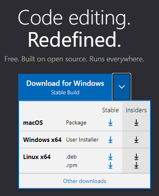The width and height of the screenshot is (159, 196).
Task: Click the Insiders column header
Action: coord(136,110)
